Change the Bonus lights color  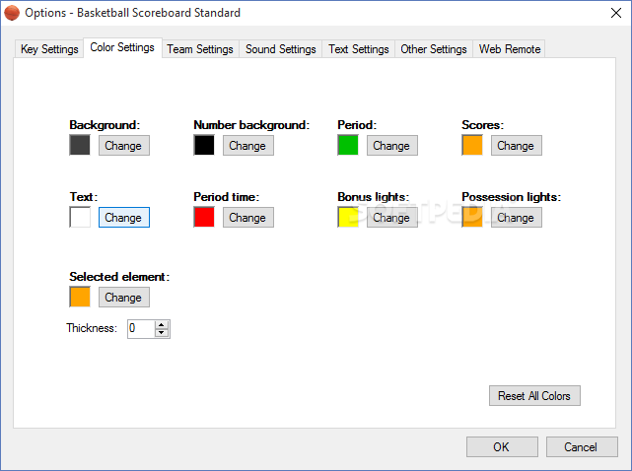tap(391, 217)
